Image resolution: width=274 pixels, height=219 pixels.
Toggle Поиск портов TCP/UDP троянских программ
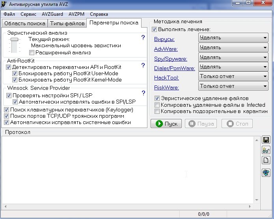point(6,116)
